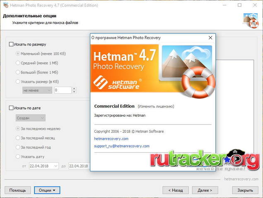Open the hetmanrecovery.com link

(x=111, y=139)
